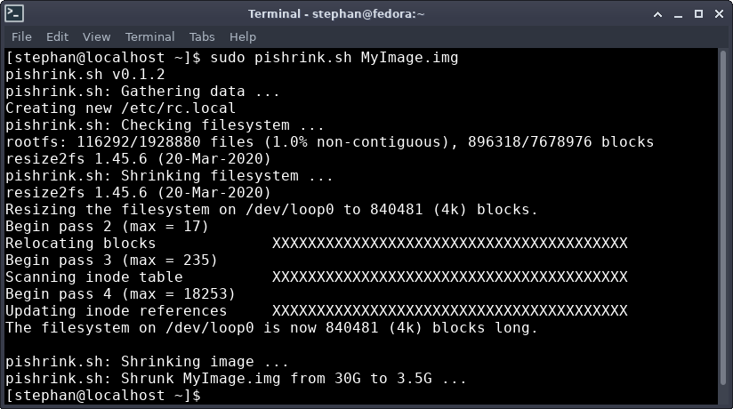Open the View menu
733x409 pixels.
coord(96,36)
